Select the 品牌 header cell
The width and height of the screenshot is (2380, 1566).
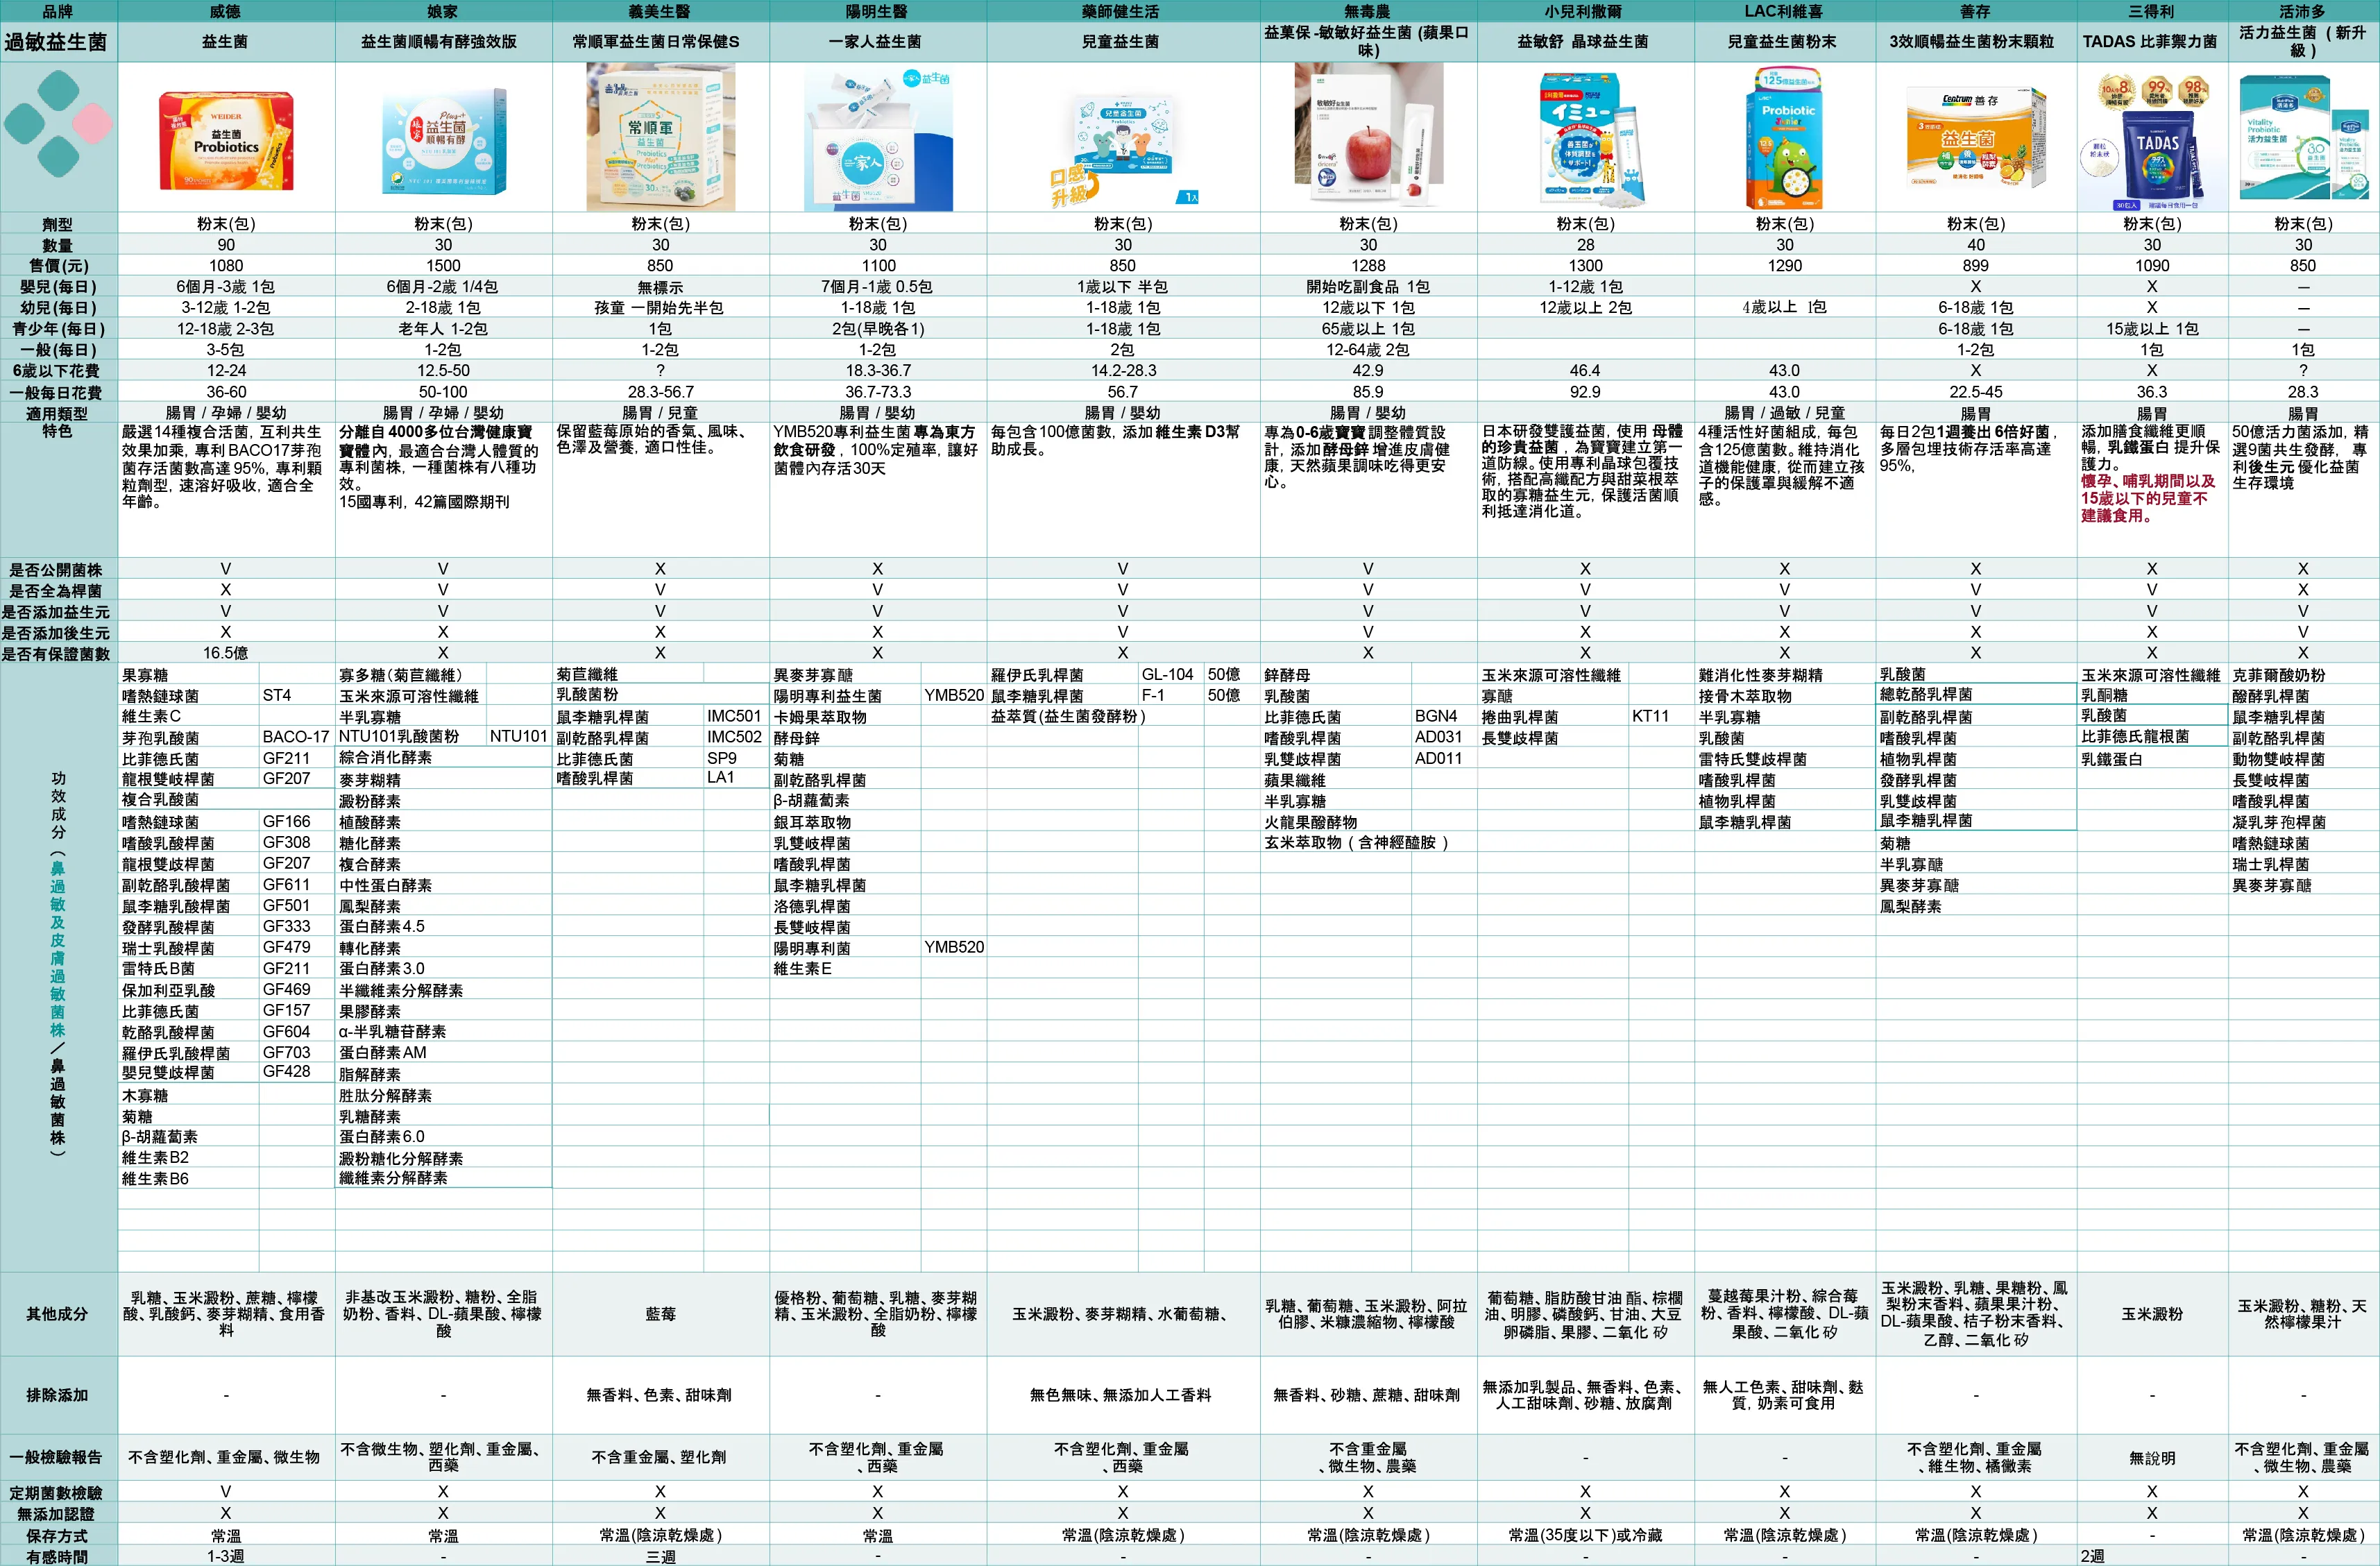coord(59,11)
